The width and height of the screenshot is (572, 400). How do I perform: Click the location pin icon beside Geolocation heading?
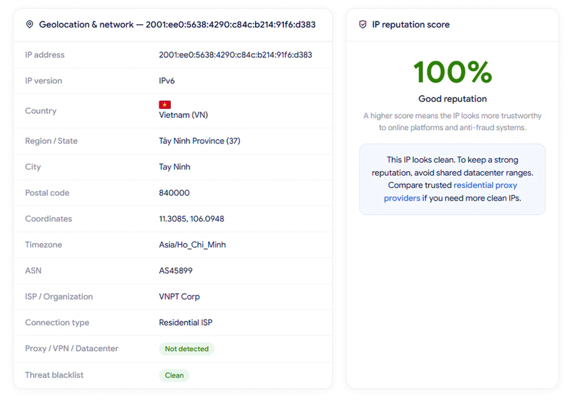pos(30,24)
